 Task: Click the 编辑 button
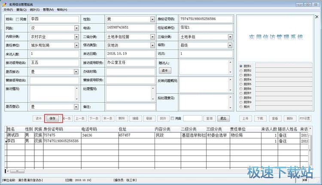point(136,118)
